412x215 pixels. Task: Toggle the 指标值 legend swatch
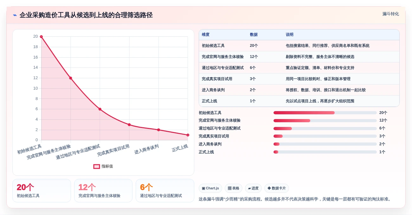[x=97, y=166]
